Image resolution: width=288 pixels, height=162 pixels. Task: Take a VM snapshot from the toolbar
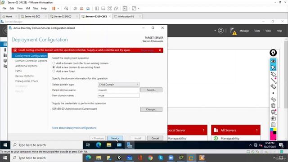coord(75,9)
